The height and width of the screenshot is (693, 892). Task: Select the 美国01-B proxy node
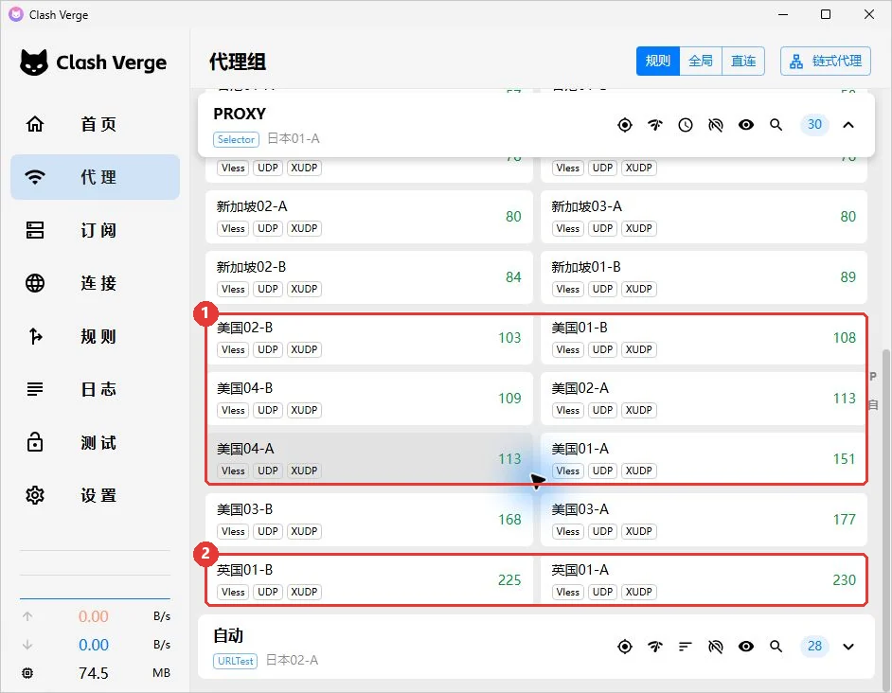[704, 338]
